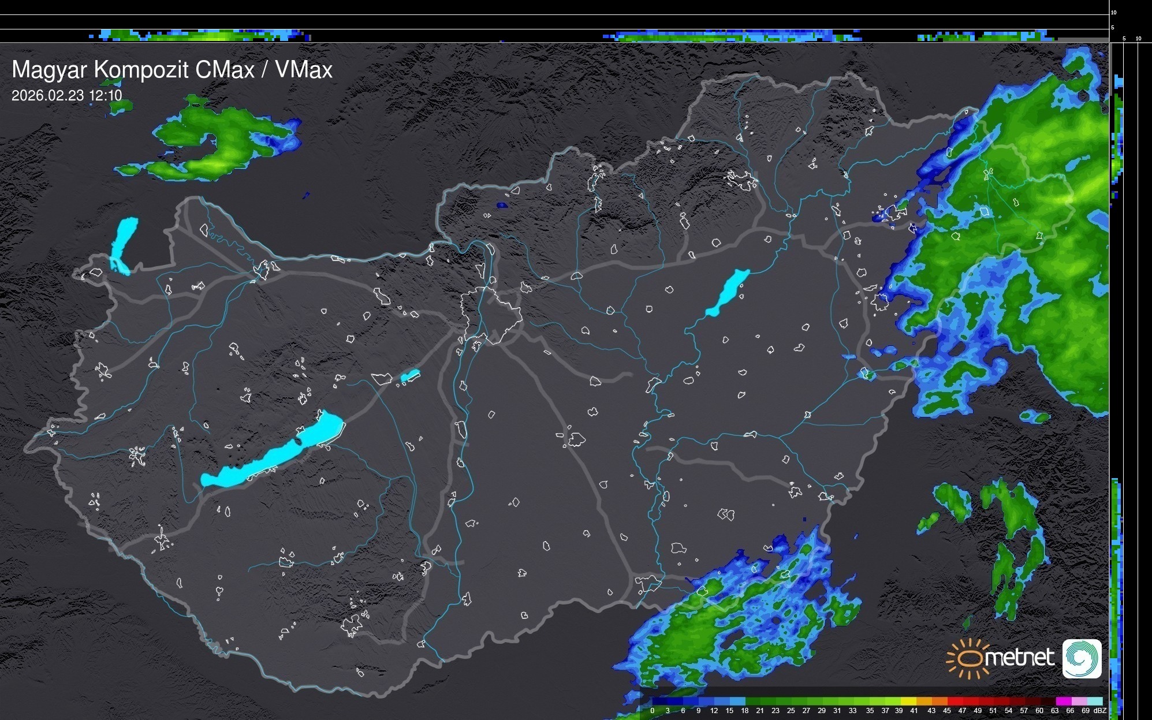Click the 10 tick on top-right height axis
The width and height of the screenshot is (1152, 720).
click(x=1114, y=12)
